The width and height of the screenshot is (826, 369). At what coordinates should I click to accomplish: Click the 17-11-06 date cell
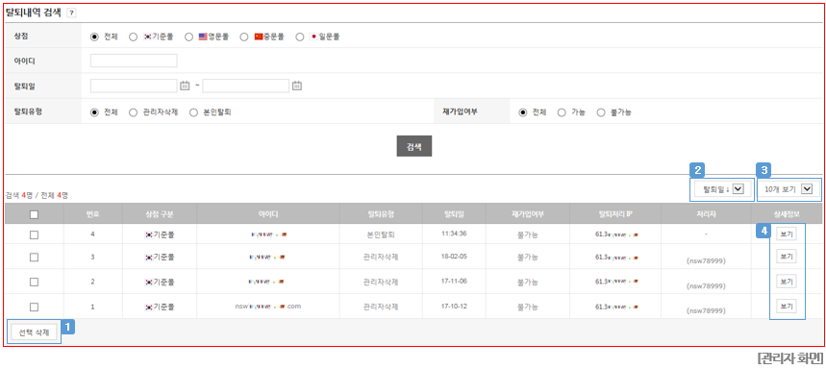(454, 282)
